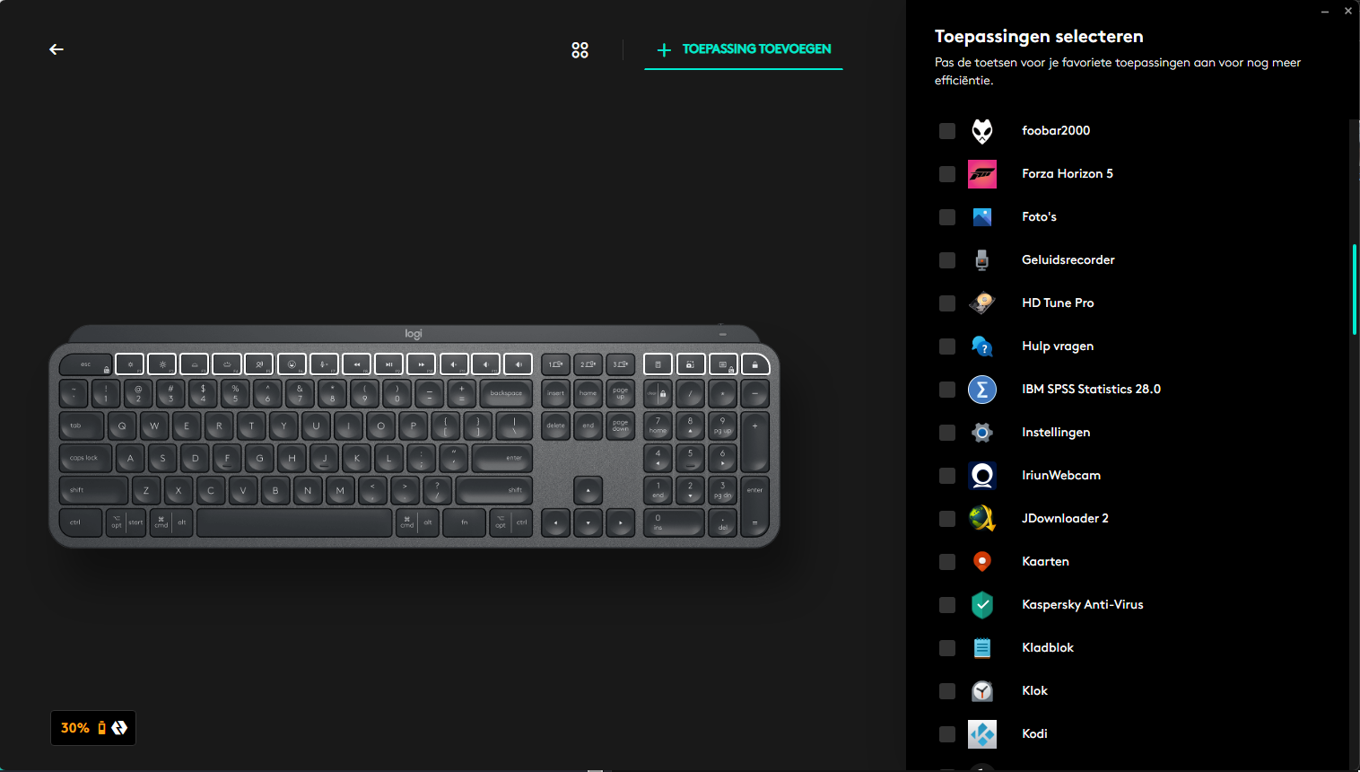Check the IBM SPSS Statistics 28.0 box
The height and width of the screenshot is (772, 1360).
pyautogui.click(x=947, y=390)
